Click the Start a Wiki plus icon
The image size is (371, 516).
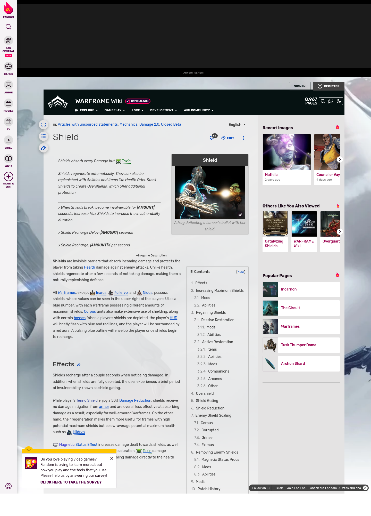click(9, 176)
